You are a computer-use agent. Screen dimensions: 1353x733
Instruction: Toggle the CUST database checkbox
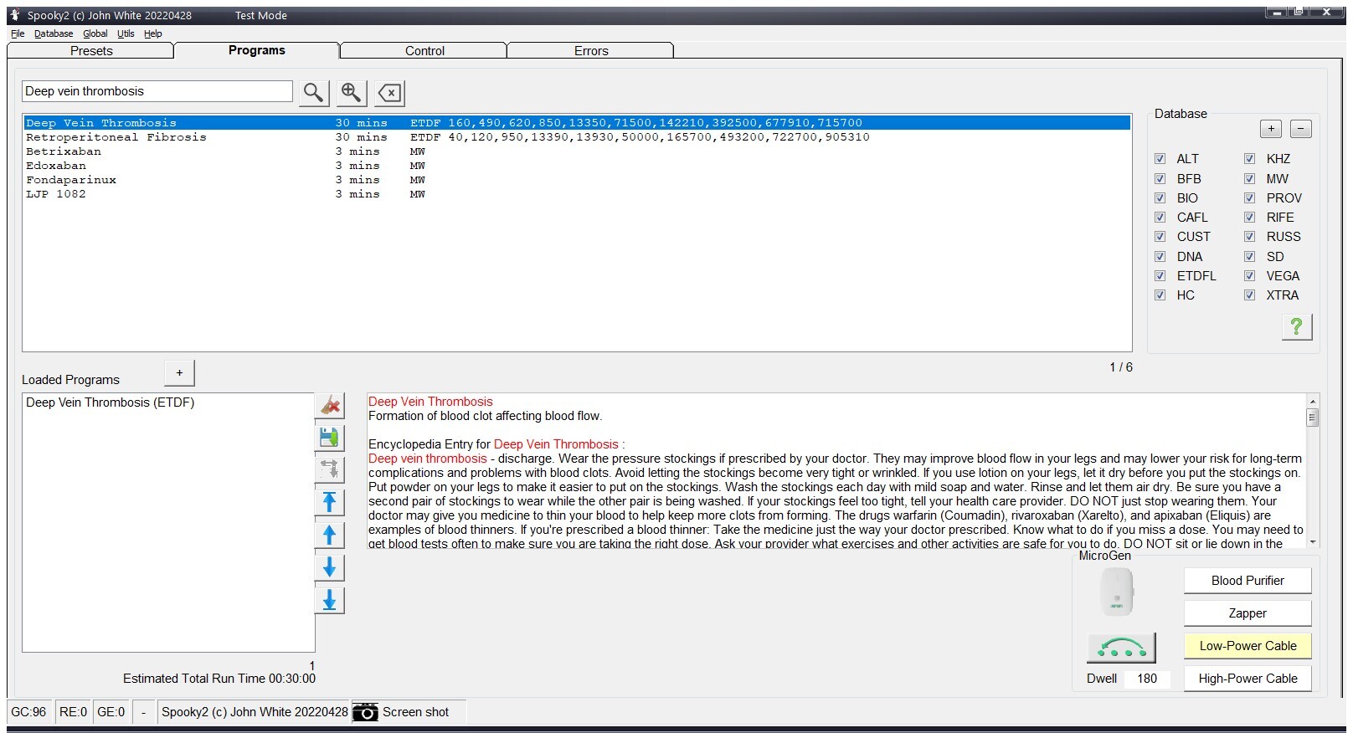pos(1160,237)
